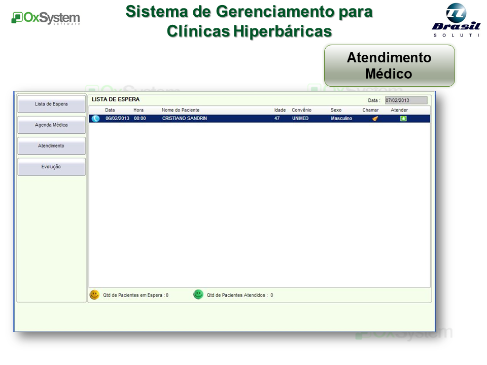487x365 pixels.
Task: Open the Agenda Médica section
Action: pyautogui.click(x=51, y=125)
